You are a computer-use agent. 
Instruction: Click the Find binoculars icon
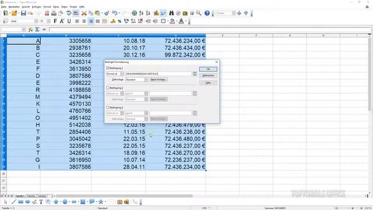click(171, 13)
